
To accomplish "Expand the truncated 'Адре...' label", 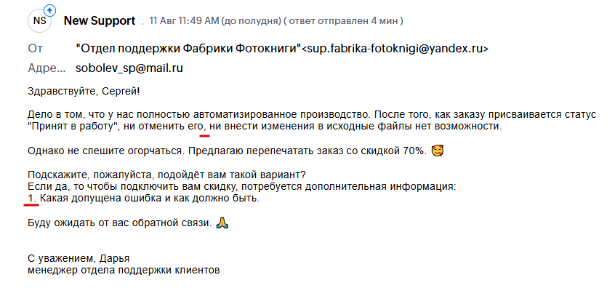I will click(47, 68).
